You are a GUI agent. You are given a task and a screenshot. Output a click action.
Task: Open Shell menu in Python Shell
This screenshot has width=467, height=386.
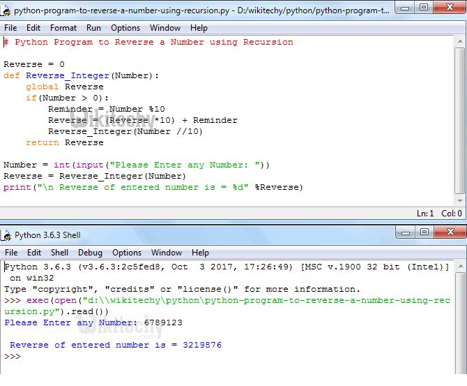pyautogui.click(x=59, y=253)
